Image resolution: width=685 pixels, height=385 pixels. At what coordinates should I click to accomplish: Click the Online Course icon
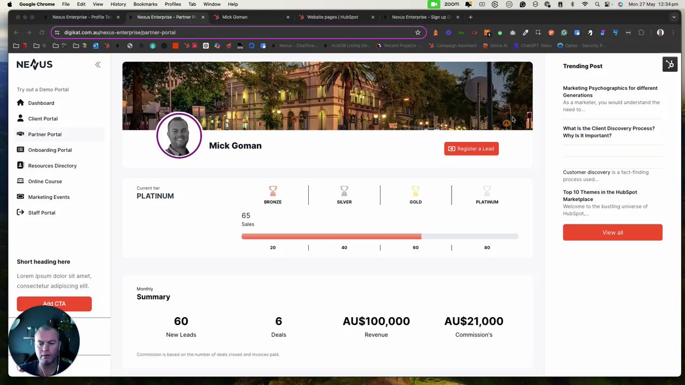click(20, 181)
